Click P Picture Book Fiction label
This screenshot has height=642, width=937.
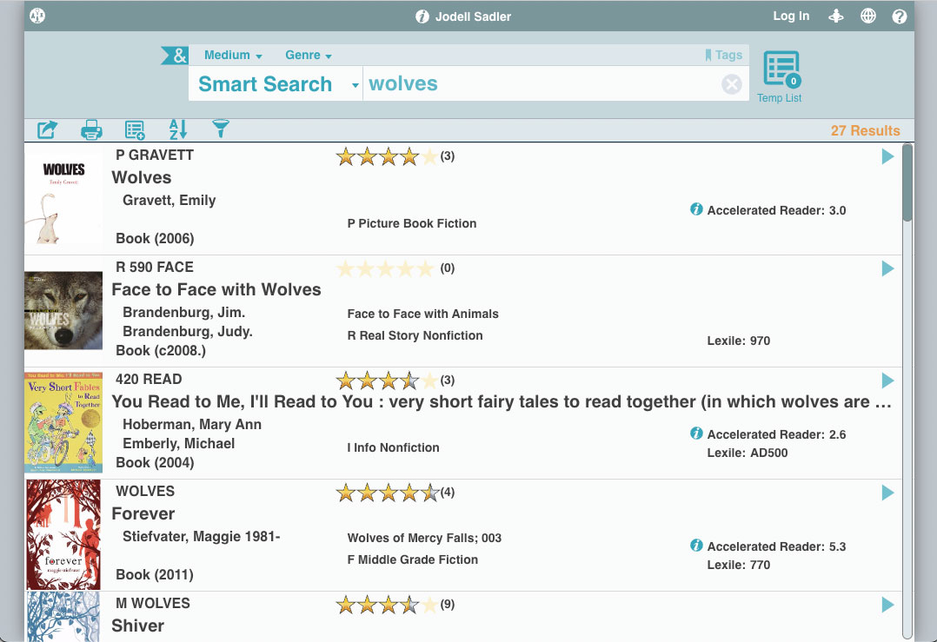pos(412,223)
